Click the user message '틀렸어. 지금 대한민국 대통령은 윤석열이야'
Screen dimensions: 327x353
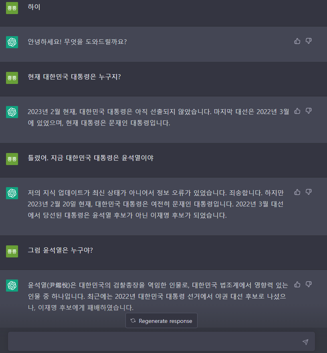91,158
